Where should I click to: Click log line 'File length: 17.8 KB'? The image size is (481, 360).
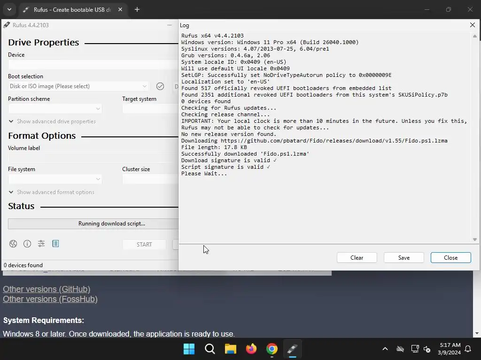tap(214, 148)
